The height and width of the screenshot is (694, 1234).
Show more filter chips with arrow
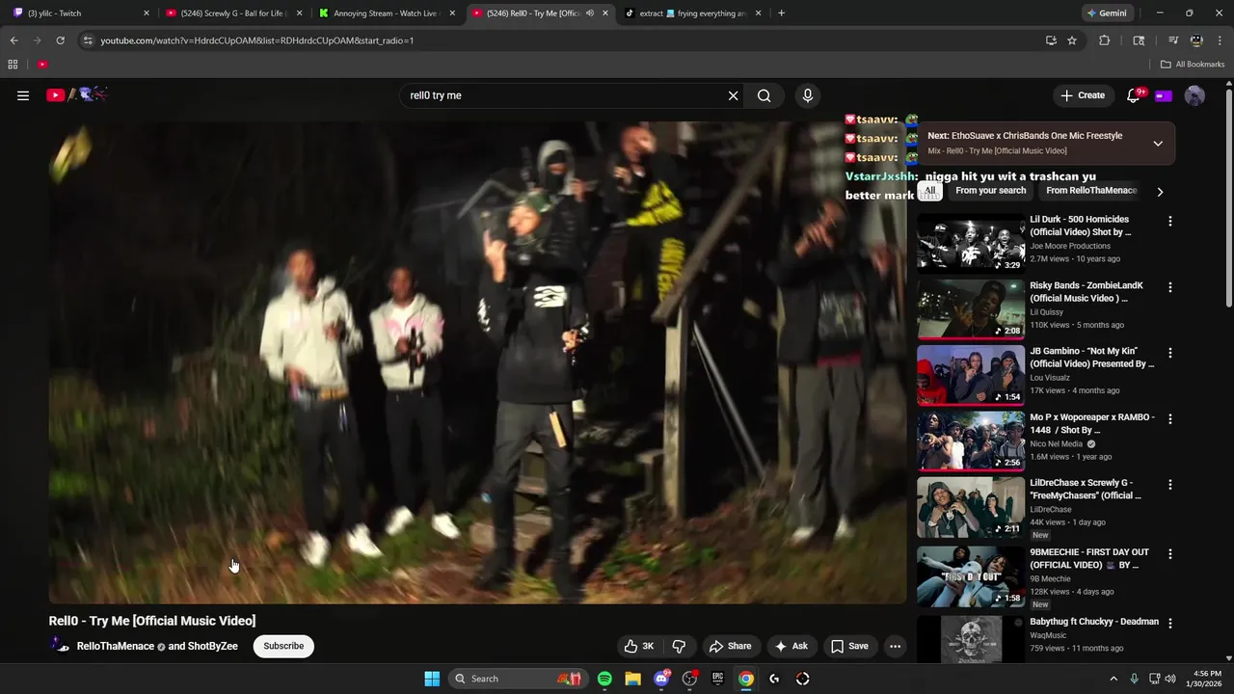[1160, 191]
